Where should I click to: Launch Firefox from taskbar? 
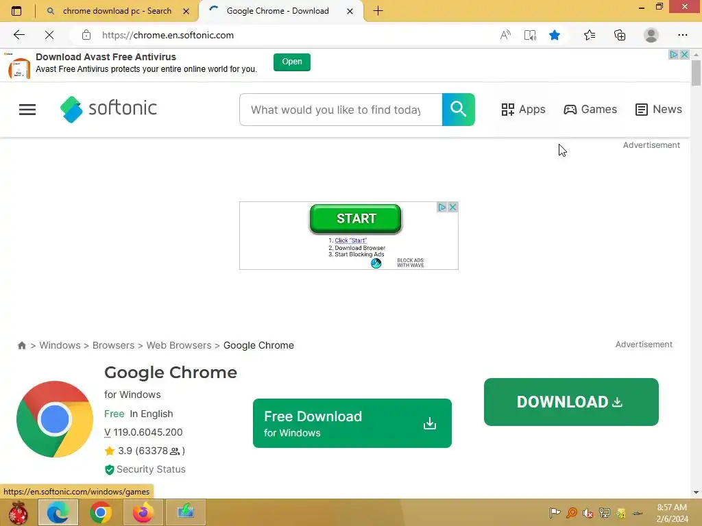[x=143, y=512]
